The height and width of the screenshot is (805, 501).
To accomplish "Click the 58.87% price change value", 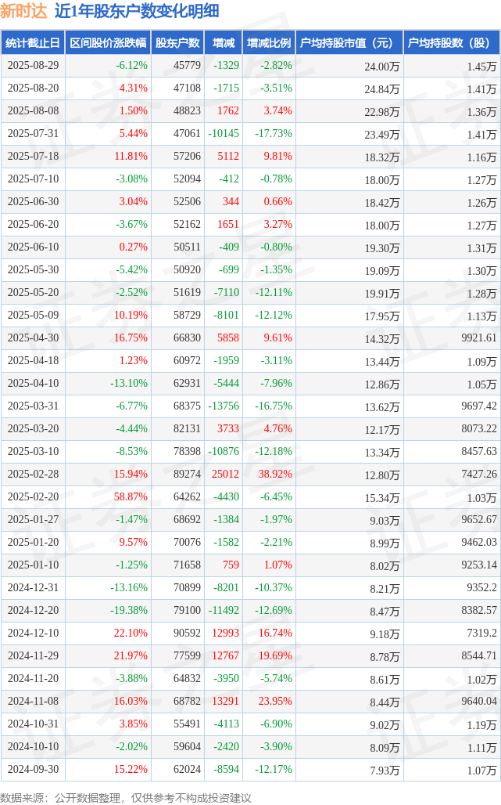I will (131, 497).
